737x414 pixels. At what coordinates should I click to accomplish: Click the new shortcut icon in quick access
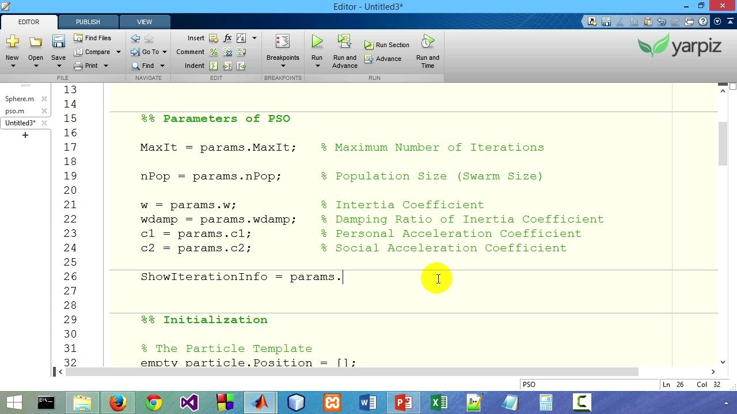592,22
